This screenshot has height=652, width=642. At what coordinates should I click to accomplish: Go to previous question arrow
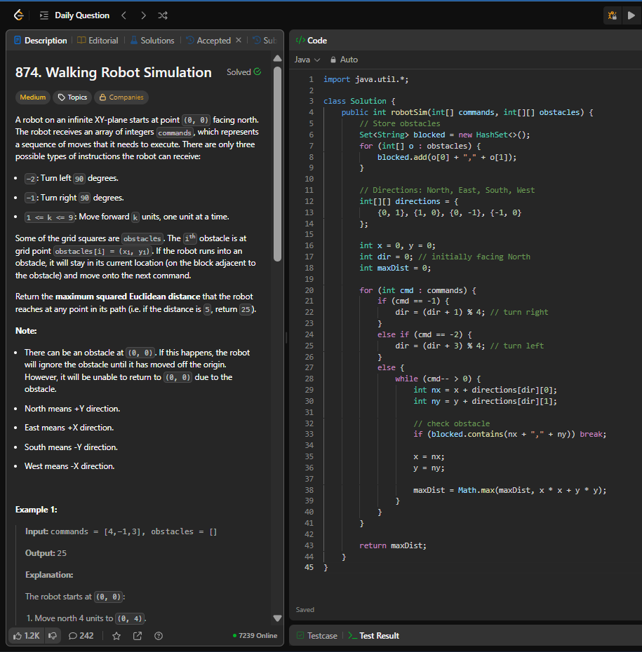coord(123,15)
